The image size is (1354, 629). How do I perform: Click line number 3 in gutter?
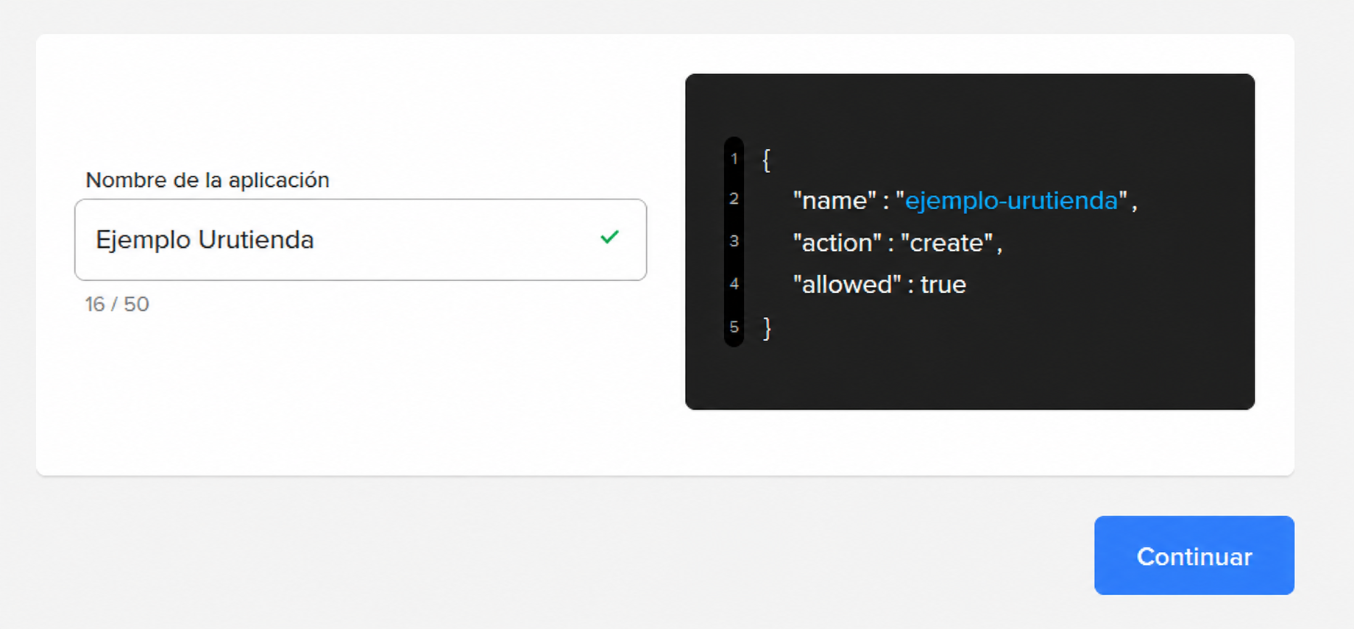734,241
